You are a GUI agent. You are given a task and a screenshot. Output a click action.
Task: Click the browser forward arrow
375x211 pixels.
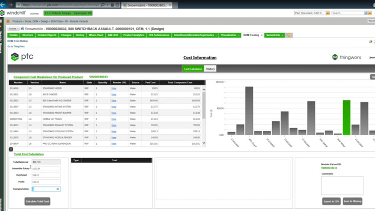pos(11,5)
